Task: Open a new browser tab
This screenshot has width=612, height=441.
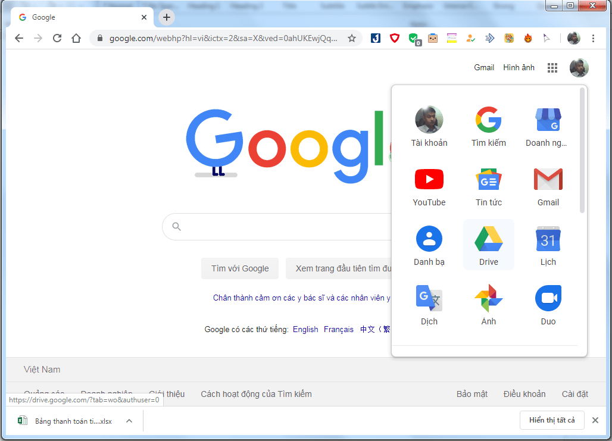Action: click(x=167, y=17)
